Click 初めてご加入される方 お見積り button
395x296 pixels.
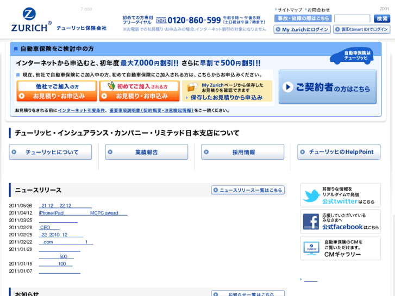click(x=139, y=91)
